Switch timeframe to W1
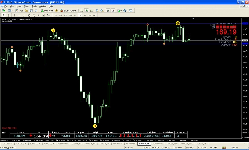The width and height of the screenshot is (249, 150). 90,15
